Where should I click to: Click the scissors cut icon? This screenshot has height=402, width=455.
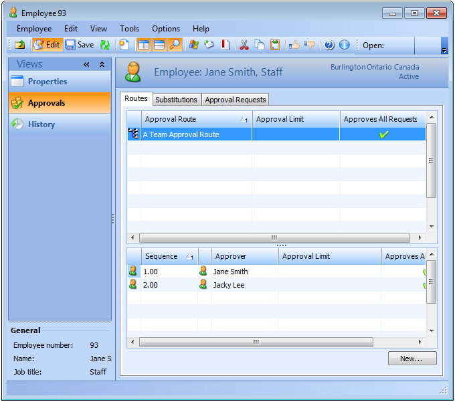[244, 45]
